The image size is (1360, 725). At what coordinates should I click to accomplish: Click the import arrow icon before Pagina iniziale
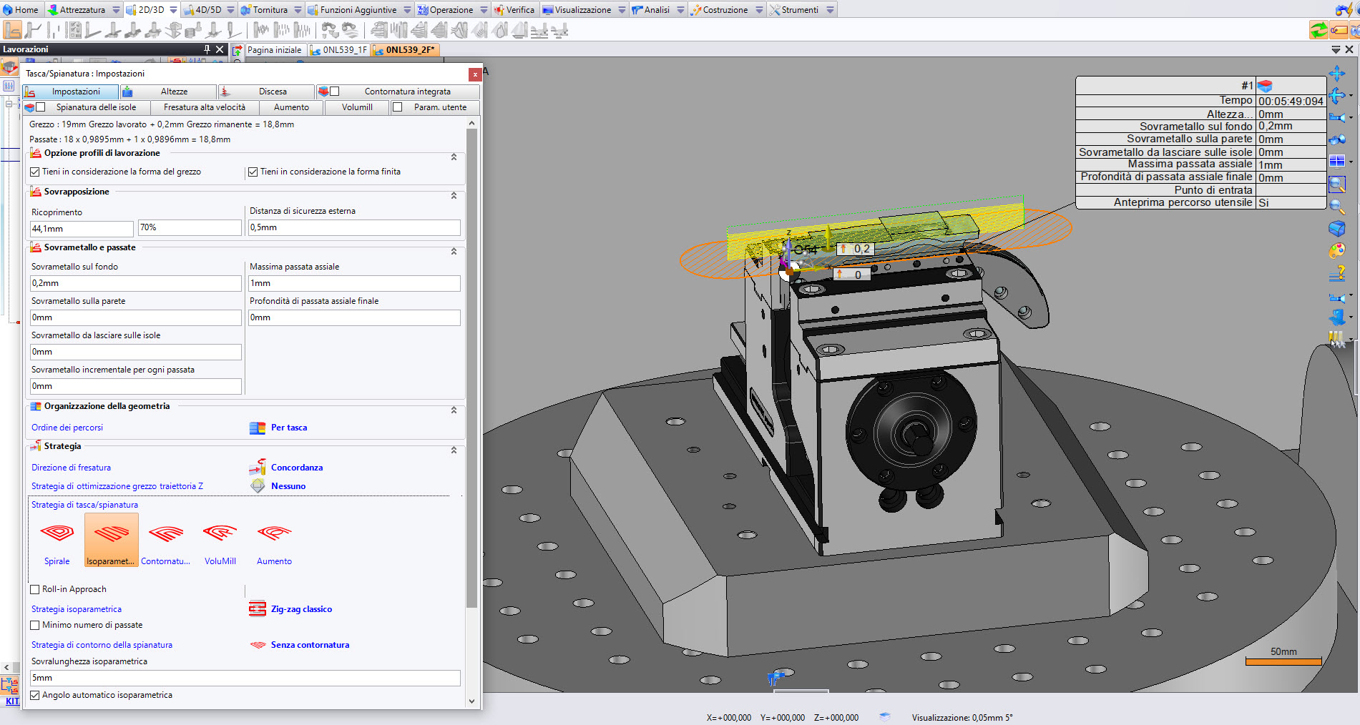[x=238, y=50]
